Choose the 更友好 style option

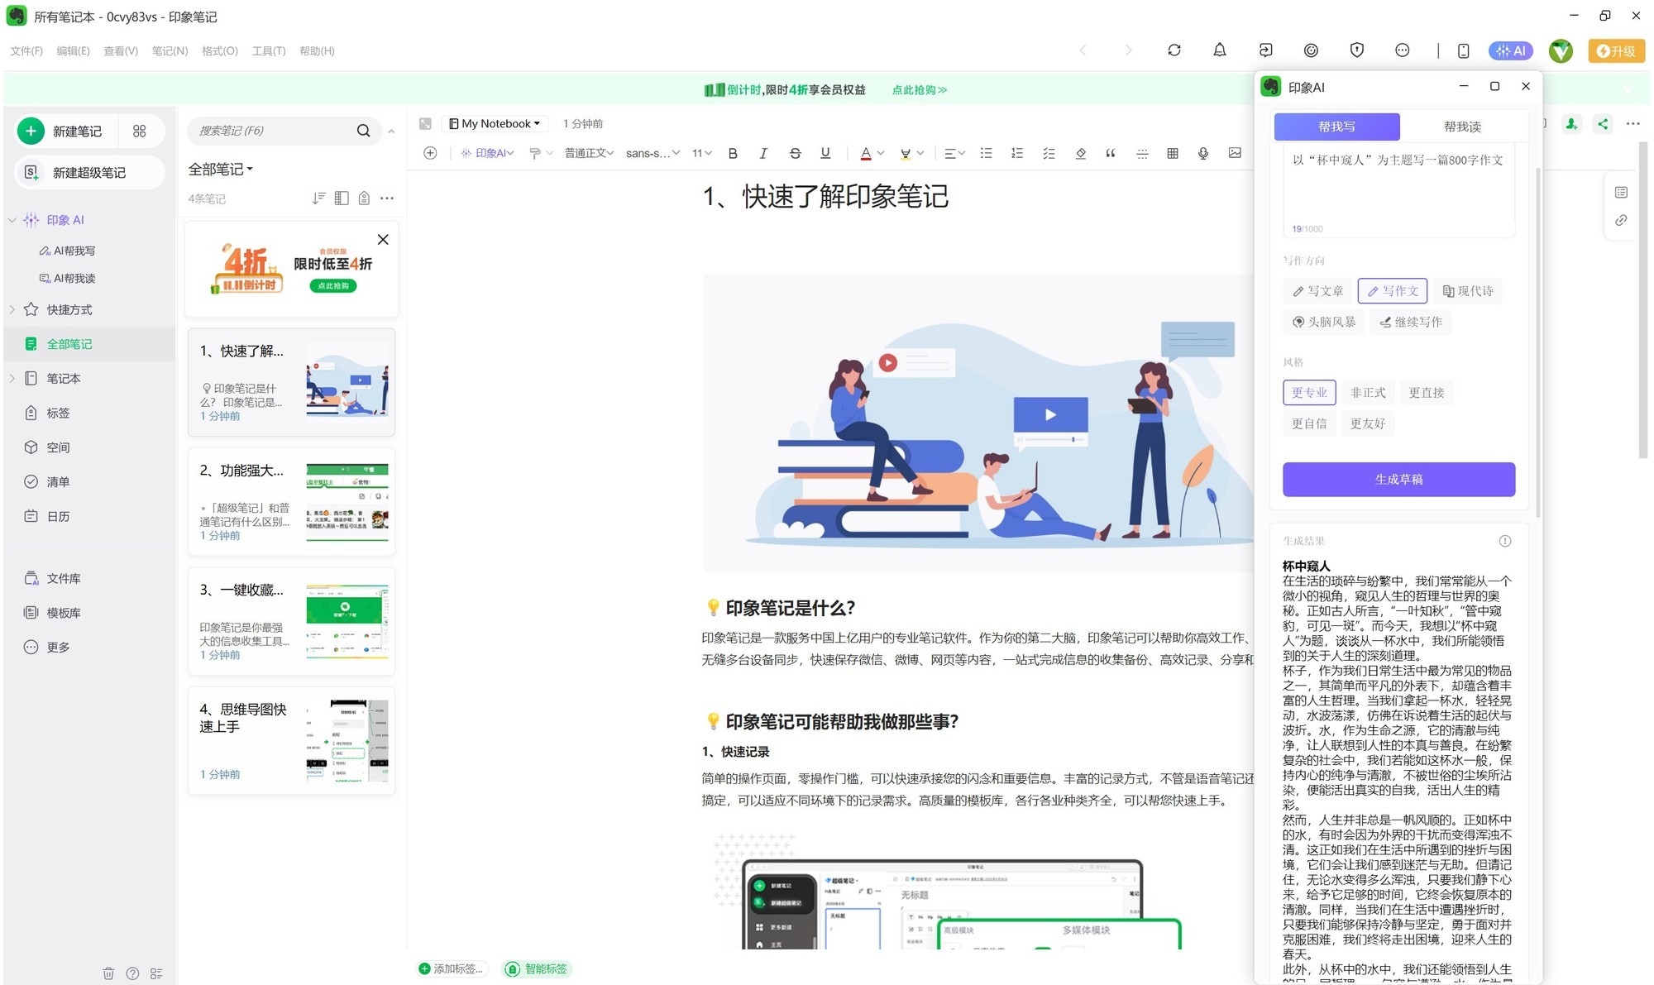click(x=1367, y=423)
